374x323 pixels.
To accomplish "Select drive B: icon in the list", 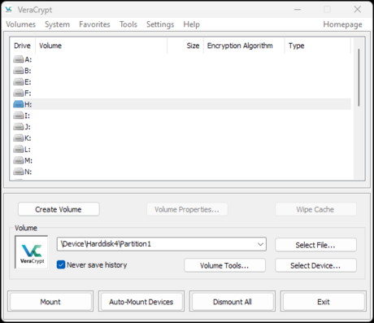I will click(x=19, y=71).
